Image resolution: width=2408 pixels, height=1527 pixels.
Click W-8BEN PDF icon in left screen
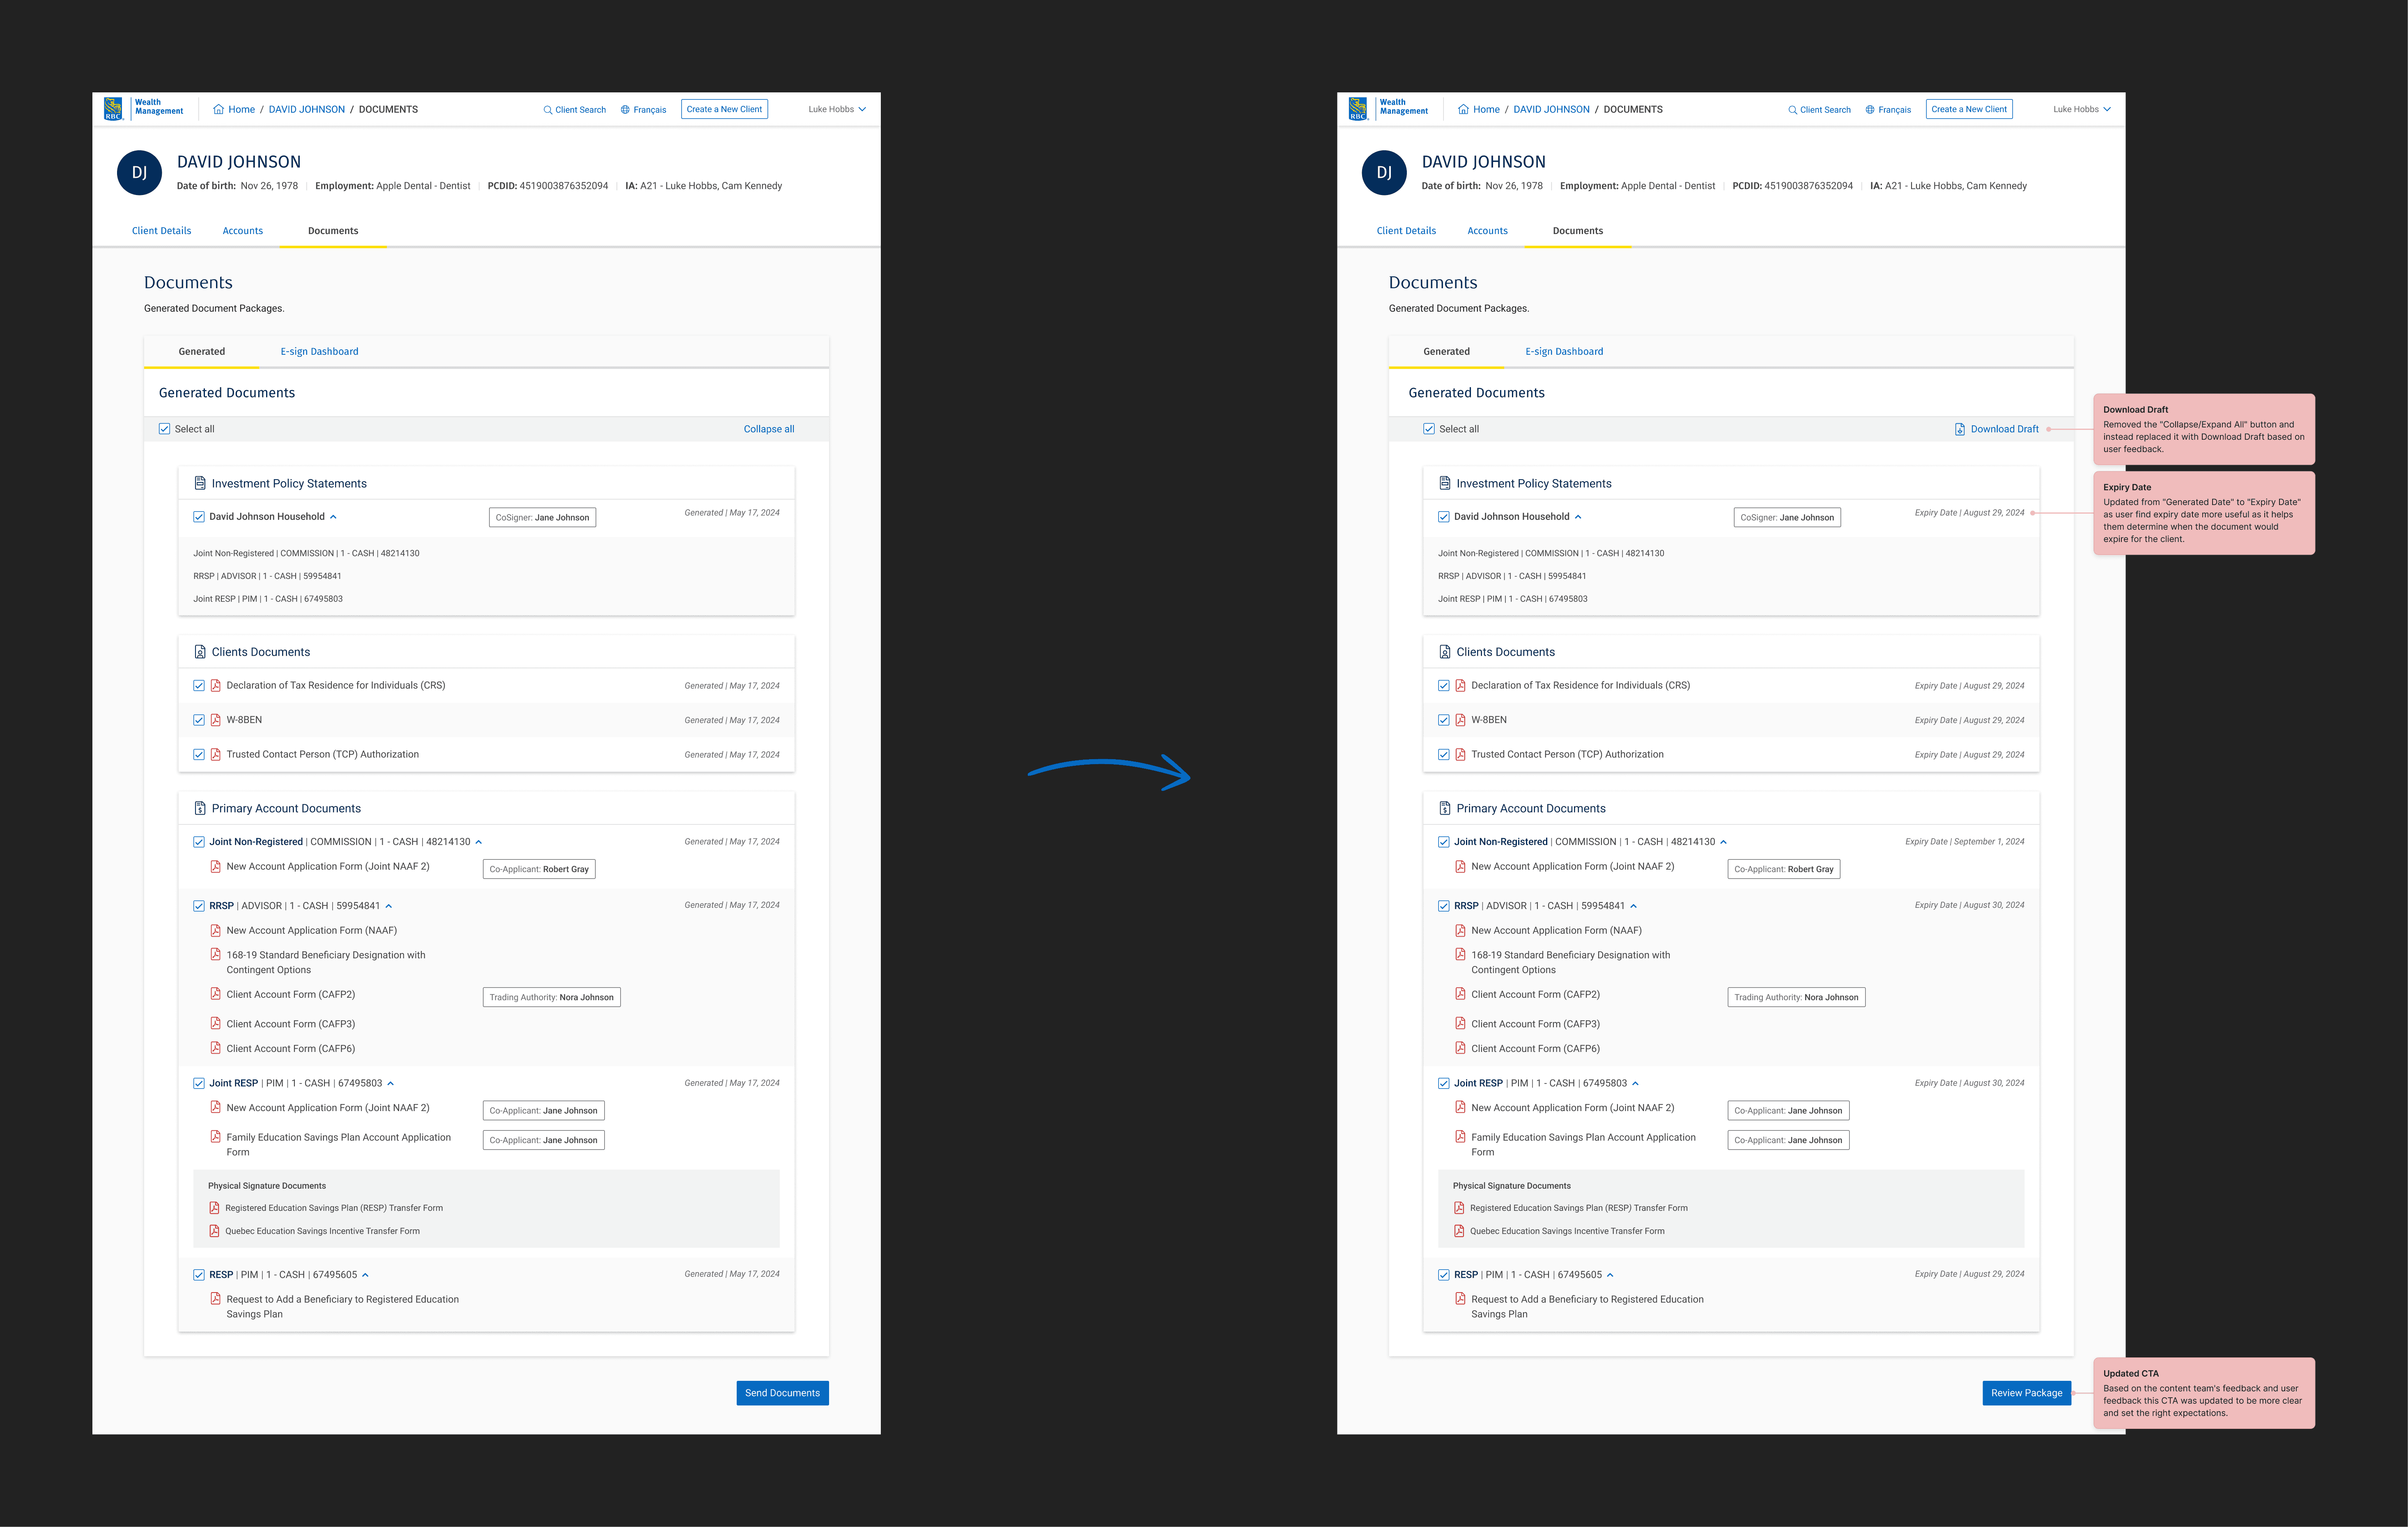click(x=215, y=720)
